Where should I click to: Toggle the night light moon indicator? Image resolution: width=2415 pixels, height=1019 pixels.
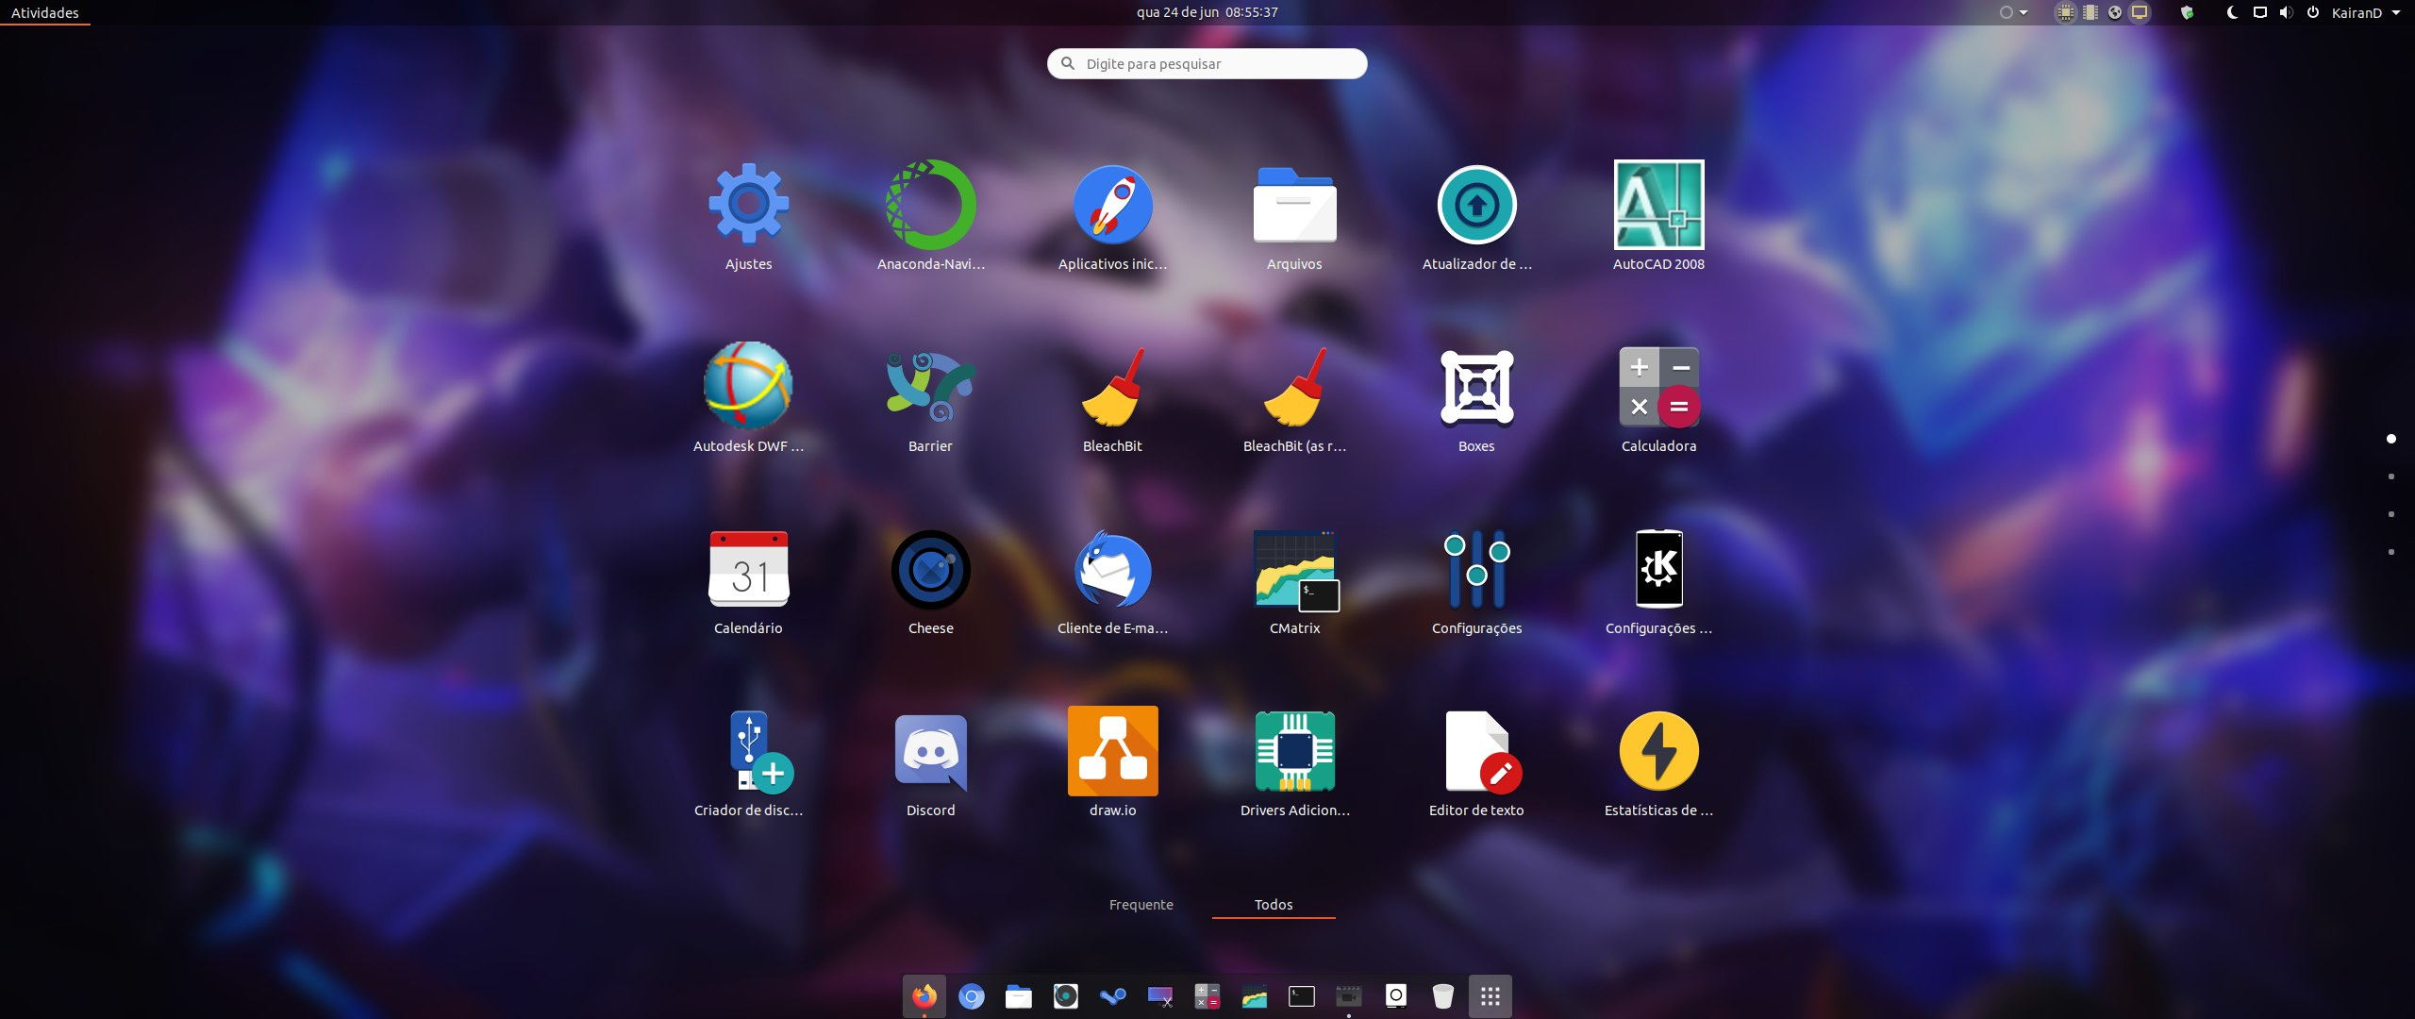(2232, 12)
